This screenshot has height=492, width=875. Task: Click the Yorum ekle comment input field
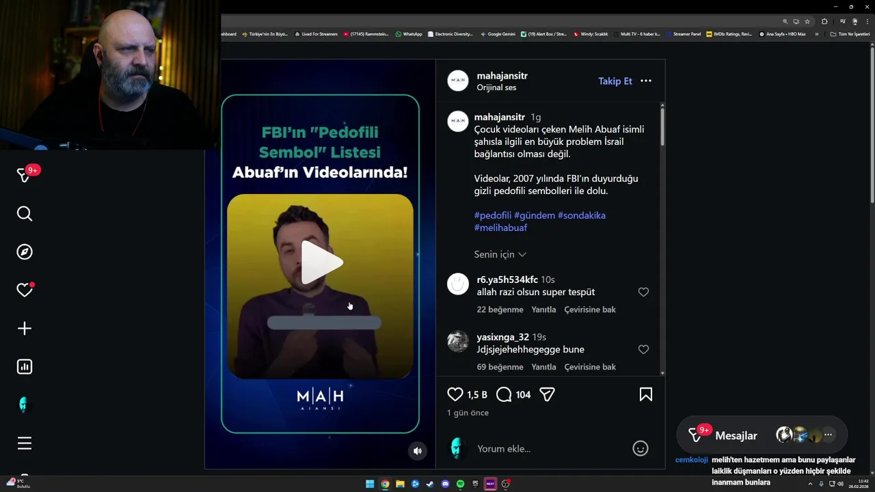click(550, 449)
